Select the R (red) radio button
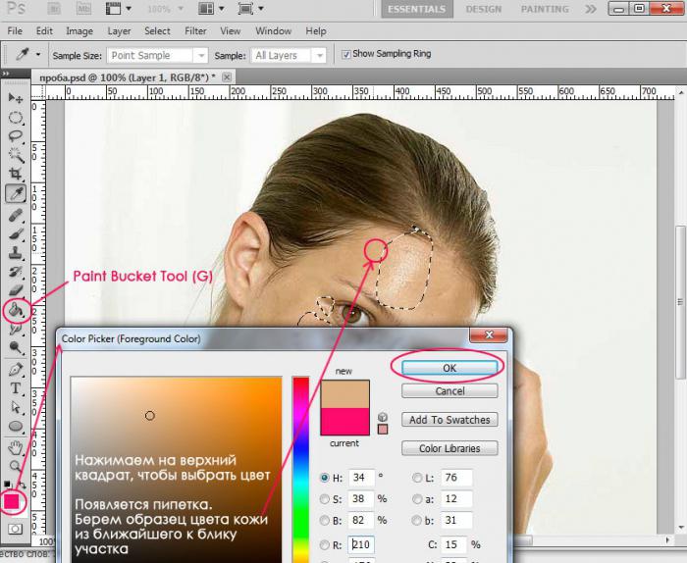The image size is (687, 563). pos(324,545)
